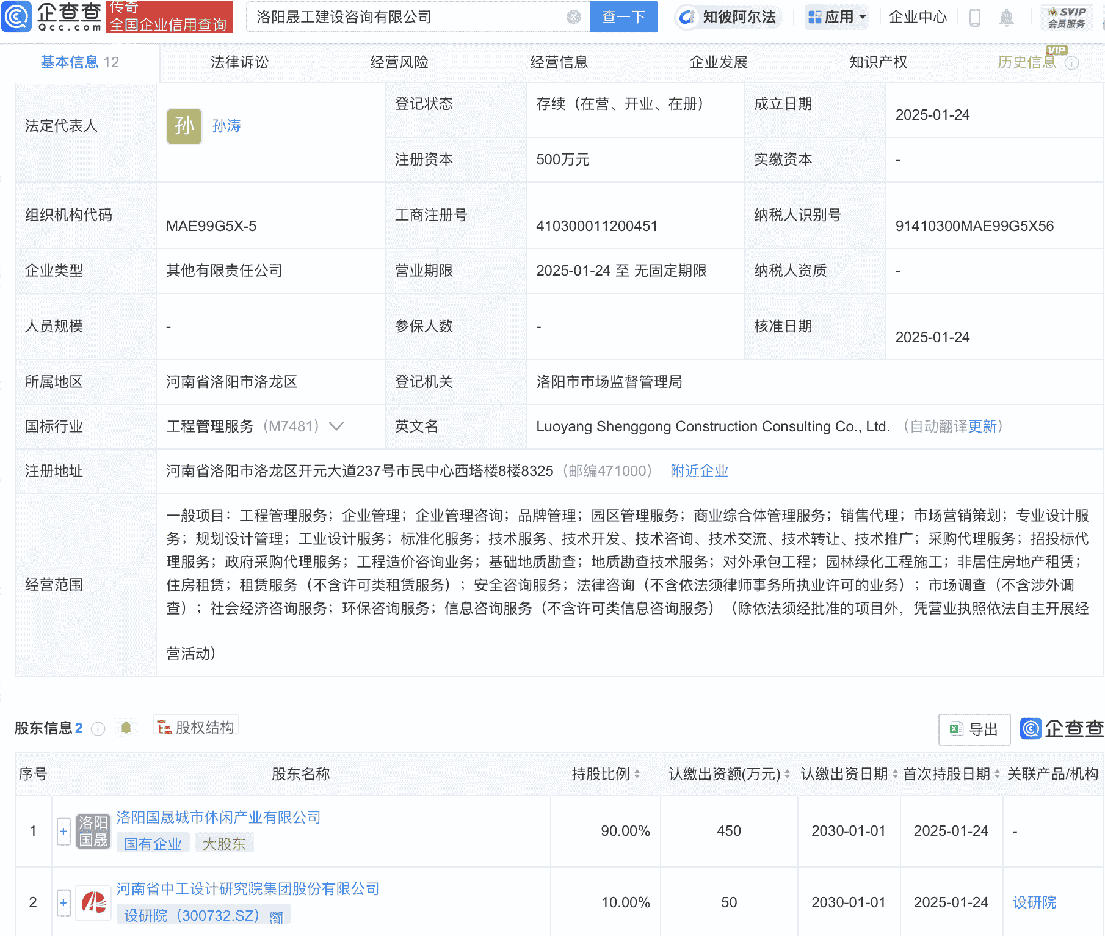Click the 知彼阿尔法 icon

tap(687, 17)
